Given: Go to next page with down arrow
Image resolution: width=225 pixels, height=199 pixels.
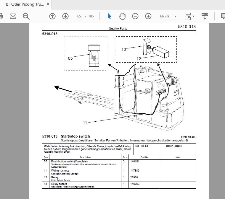Looking at the screenshot, I should pos(65,16).
